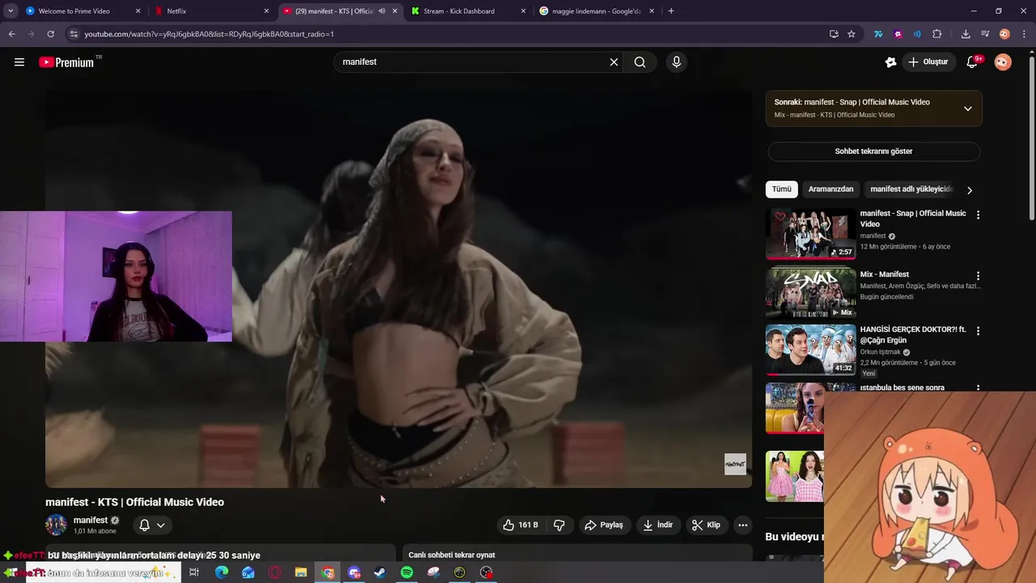Open options for manifest - Snap suggestion
1036x583 pixels.
978,215
